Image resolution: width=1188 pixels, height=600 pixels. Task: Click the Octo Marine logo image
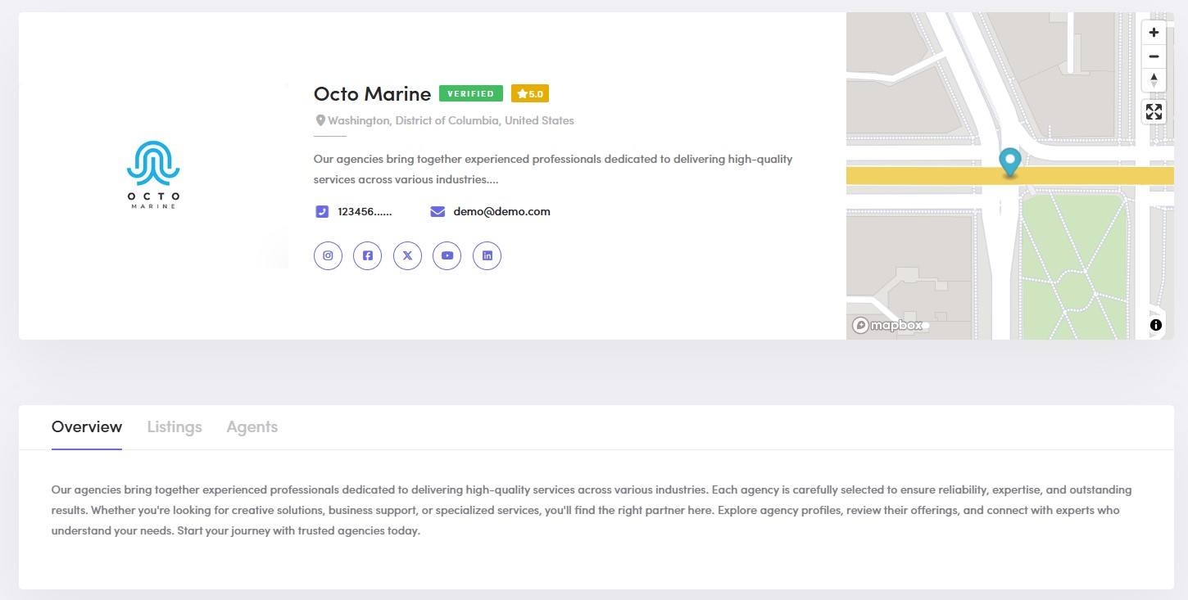point(153,175)
